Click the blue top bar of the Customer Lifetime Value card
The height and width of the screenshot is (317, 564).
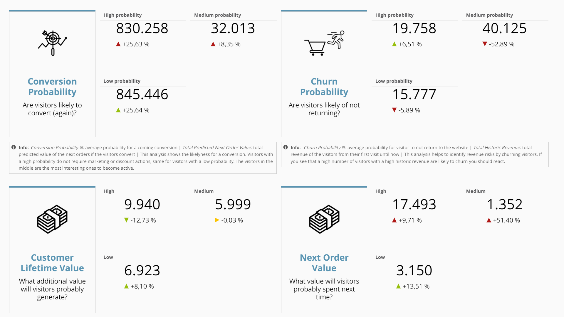click(52, 186)
